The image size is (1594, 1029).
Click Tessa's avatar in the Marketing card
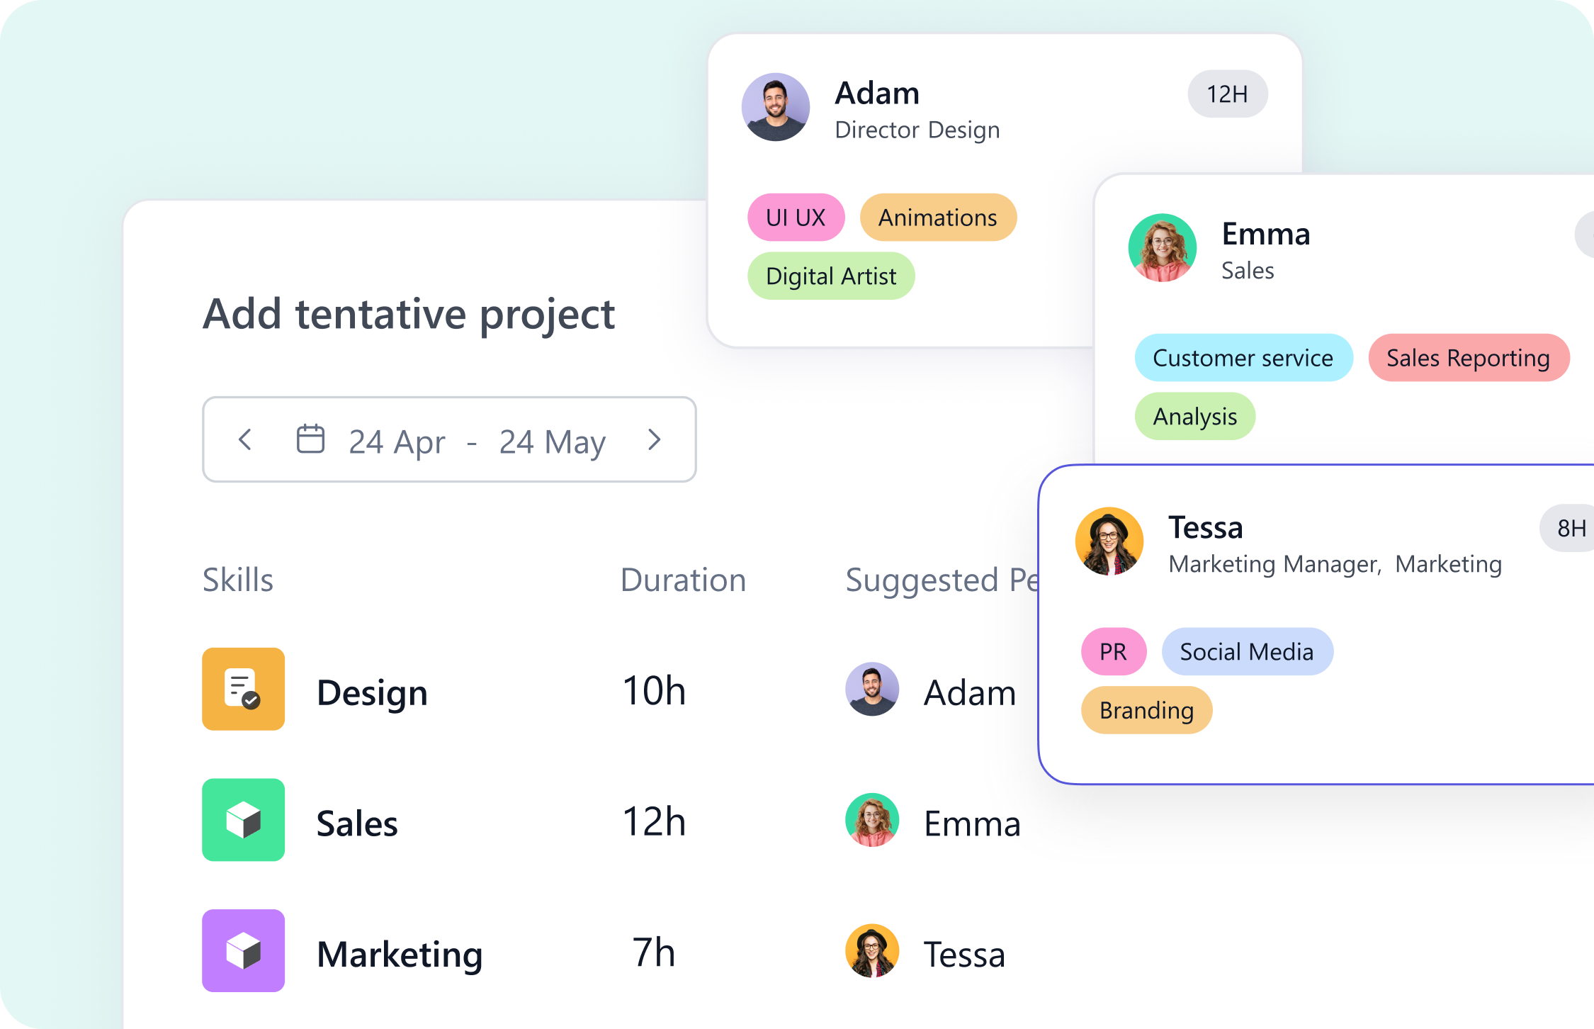[1109, 541]
